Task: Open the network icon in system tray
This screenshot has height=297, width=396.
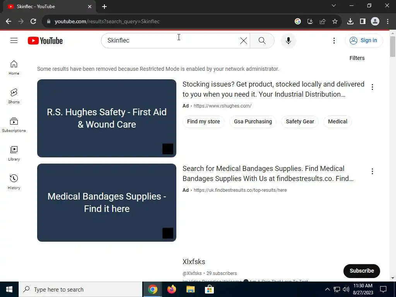Action: [337, 289]
